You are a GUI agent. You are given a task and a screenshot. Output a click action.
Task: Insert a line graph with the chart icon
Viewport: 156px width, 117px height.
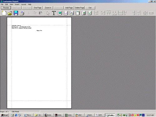(x=66, y=13)
